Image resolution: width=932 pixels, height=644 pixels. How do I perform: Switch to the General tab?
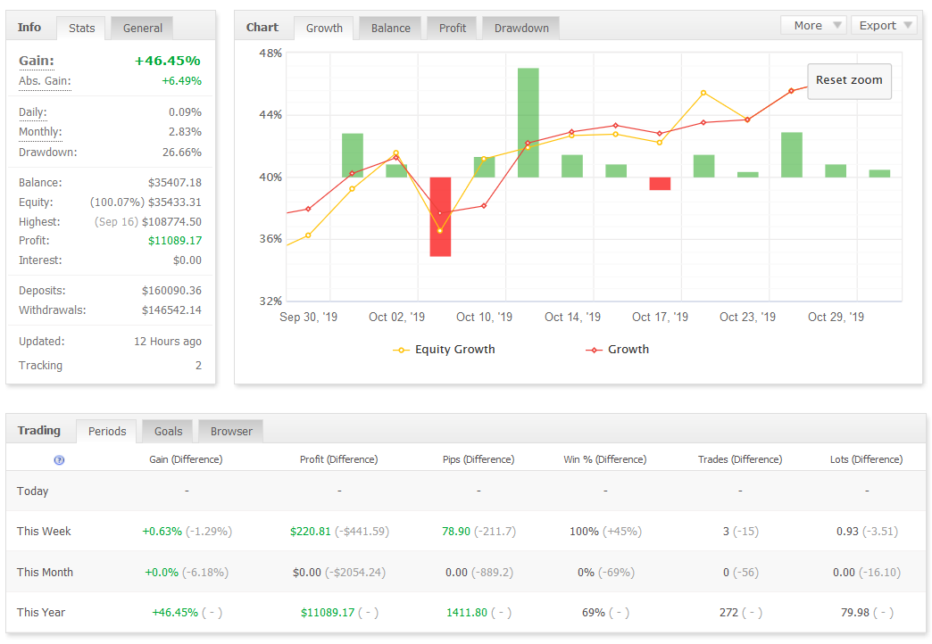tap(142, 28)
